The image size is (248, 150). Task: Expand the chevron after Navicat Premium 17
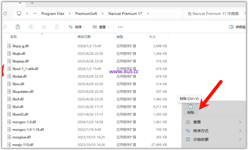click(x=148, y=14)
